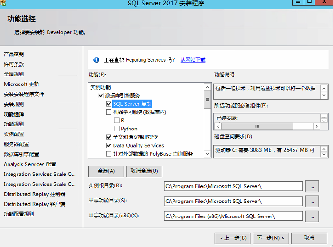Uncheck the SQL Server 复制 checkbox
Viewport: 333px width, 247px height.
(109, 104)
